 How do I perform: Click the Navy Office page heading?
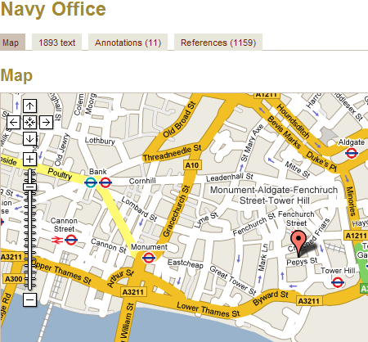click(x=53, y=9)
